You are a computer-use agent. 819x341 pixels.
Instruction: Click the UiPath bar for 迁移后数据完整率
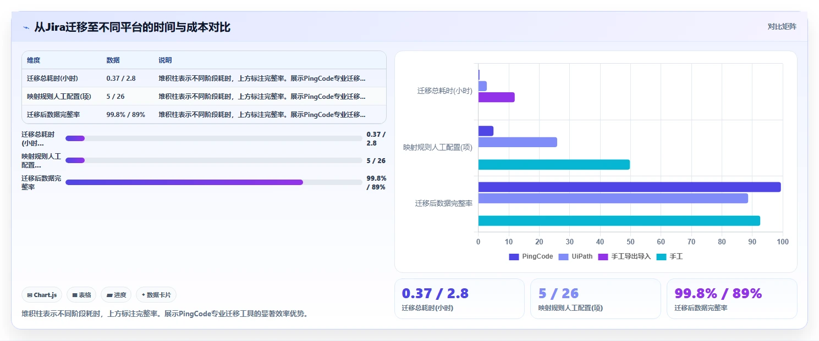(x=613, y=198)
